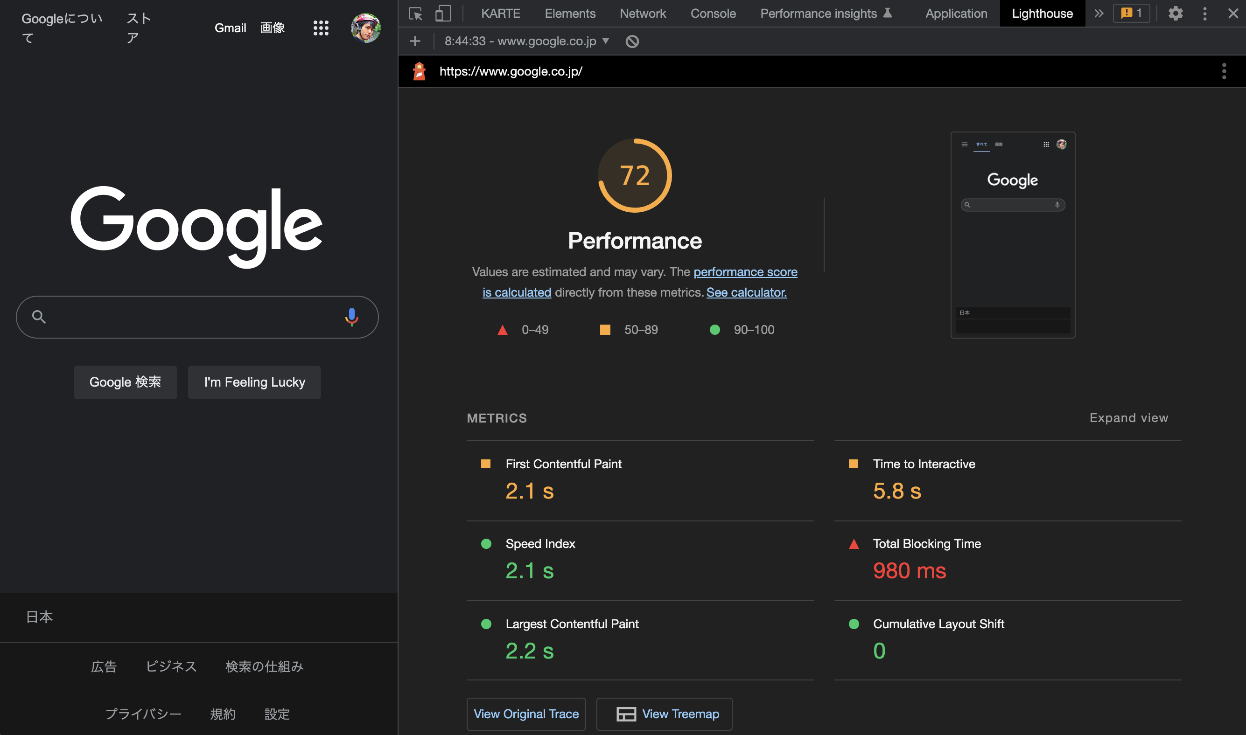Image resolution: width=1246 pixels, height=735 pixels.
Task: Open DevTools settings gear
Action: pyautogui.click(x=1176, y=14)
